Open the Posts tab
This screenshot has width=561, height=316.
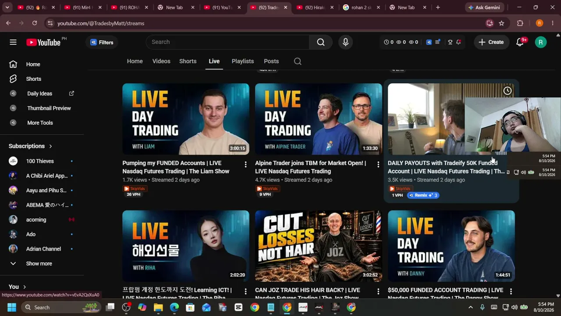pos(271,61)
